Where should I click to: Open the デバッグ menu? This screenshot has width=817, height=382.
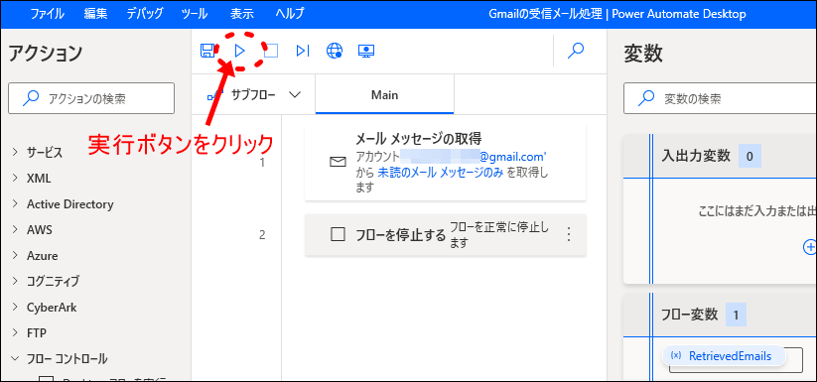(x=145, y=14)
